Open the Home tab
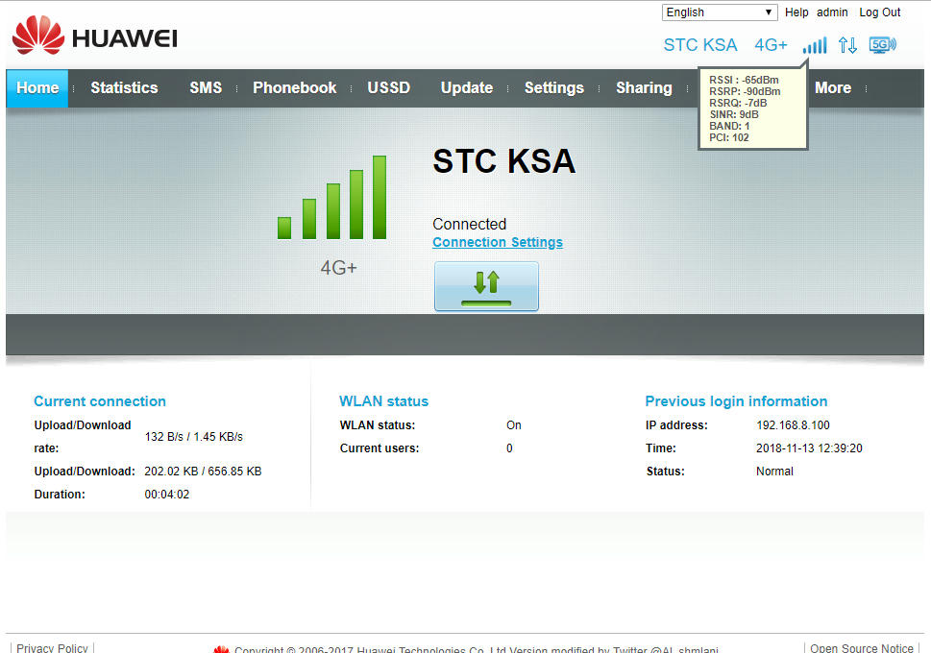The height and width of the screenshot is (653, 931). (37, 87)
